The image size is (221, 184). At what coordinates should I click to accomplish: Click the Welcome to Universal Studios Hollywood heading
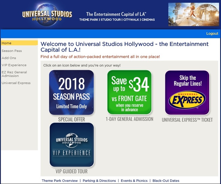(125, 47)
